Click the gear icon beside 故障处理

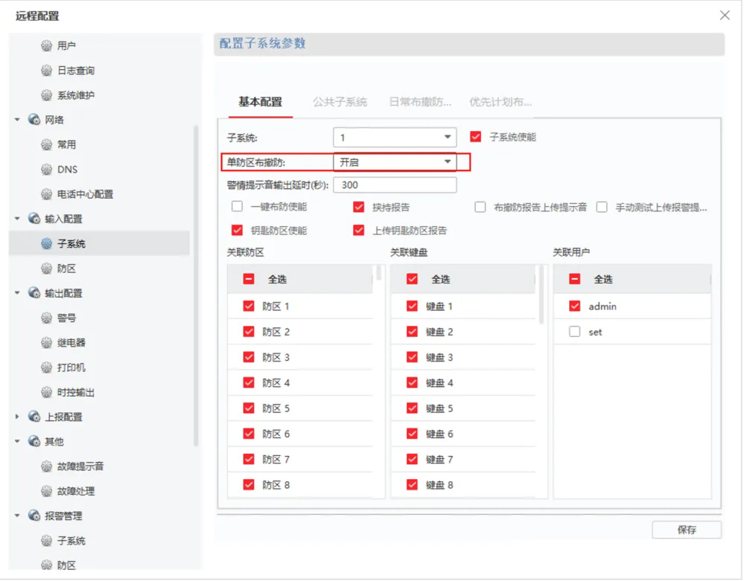[46, 491]
